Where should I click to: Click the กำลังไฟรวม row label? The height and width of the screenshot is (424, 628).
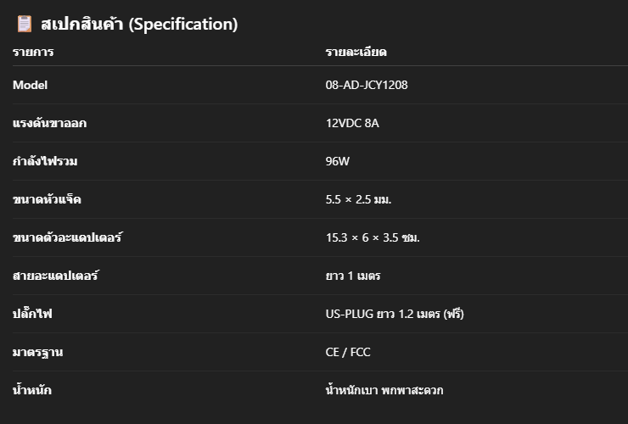coord(45,161)
